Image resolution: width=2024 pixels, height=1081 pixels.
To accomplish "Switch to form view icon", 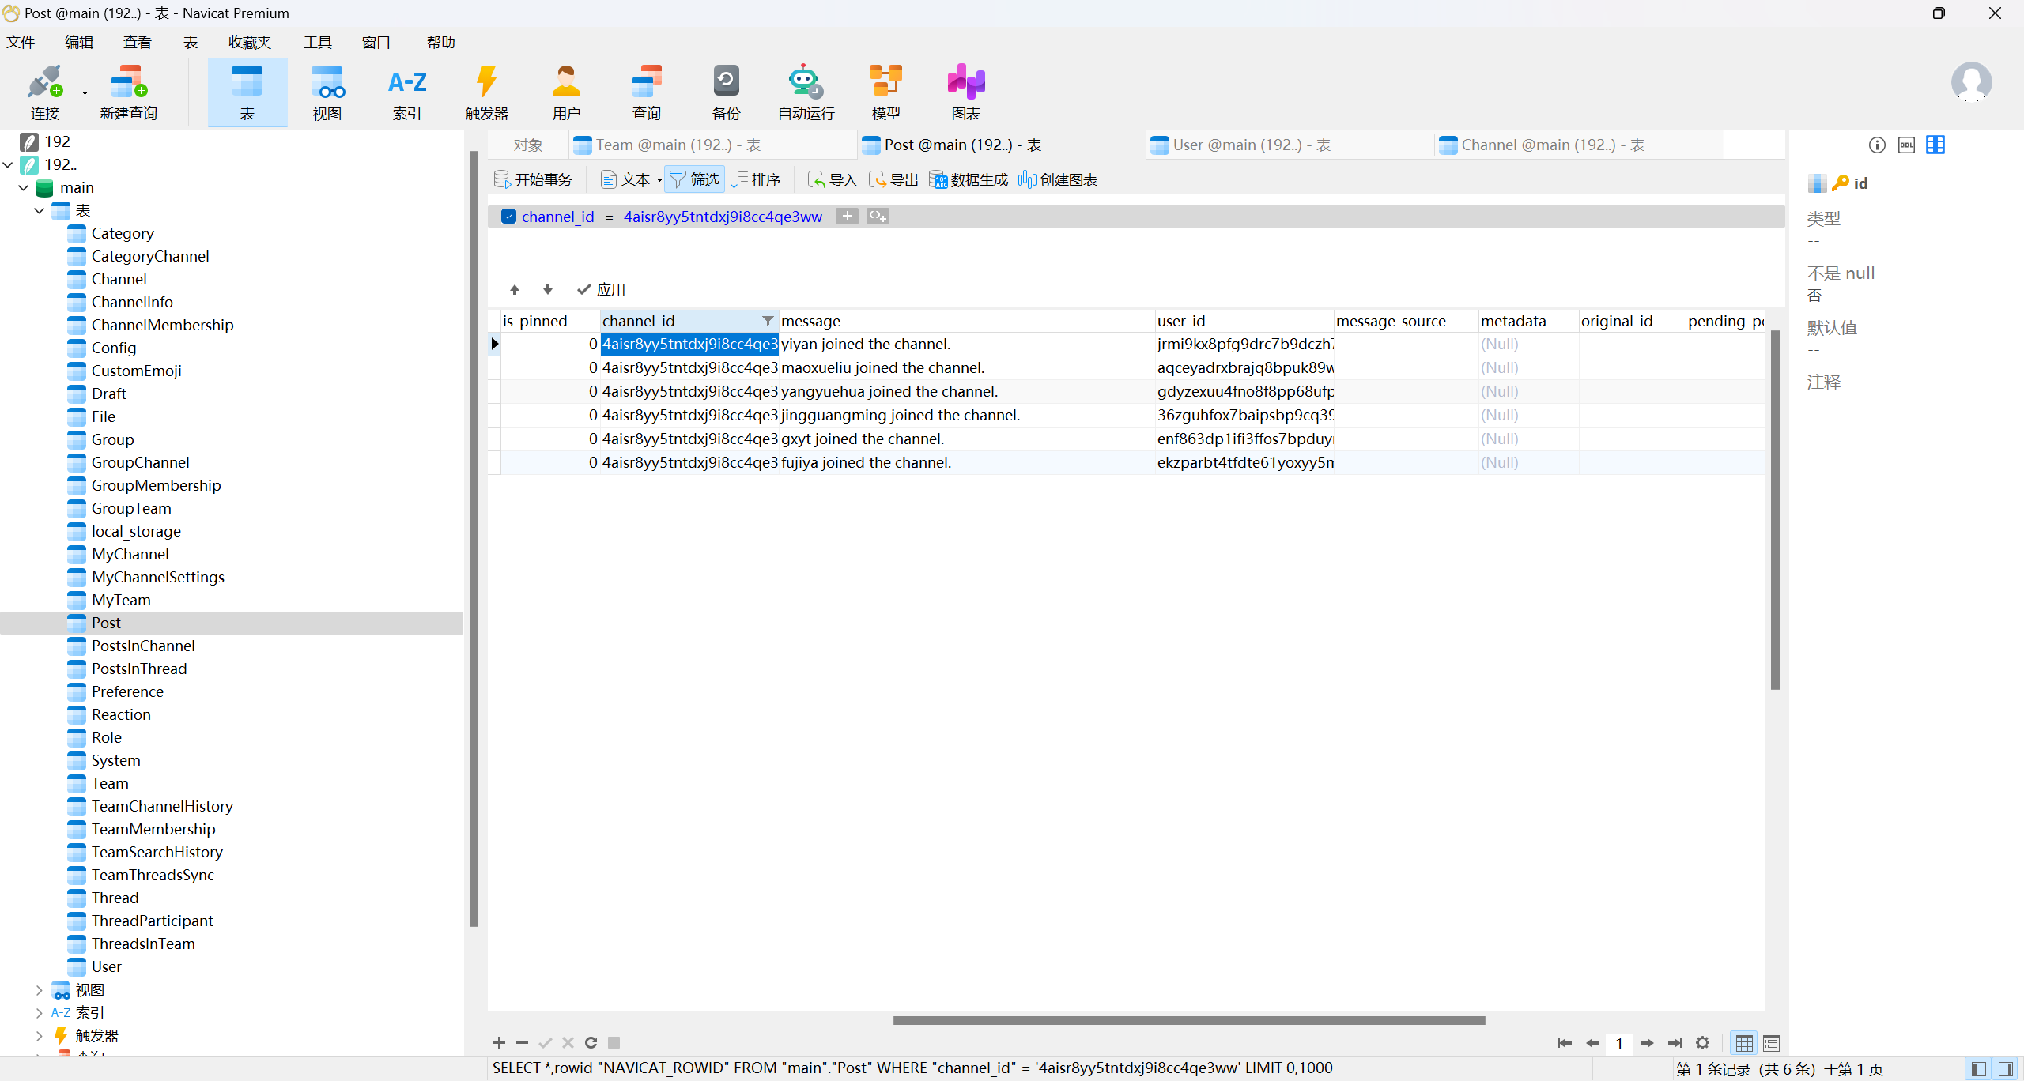I will tap(1771, 1043).
